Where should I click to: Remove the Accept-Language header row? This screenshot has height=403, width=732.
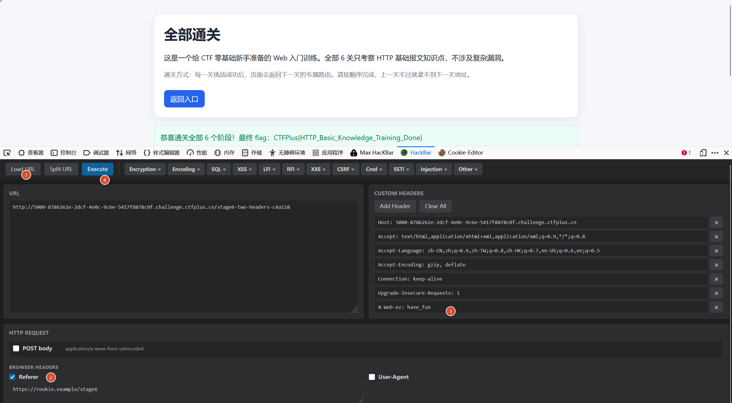click(x=716, y=251)
